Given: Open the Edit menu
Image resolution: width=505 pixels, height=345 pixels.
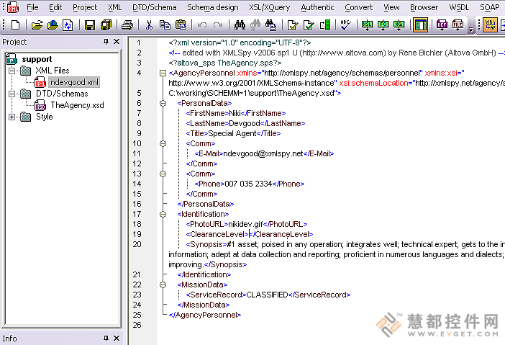Looking at the screenshot, I should (x=55, y=7).
